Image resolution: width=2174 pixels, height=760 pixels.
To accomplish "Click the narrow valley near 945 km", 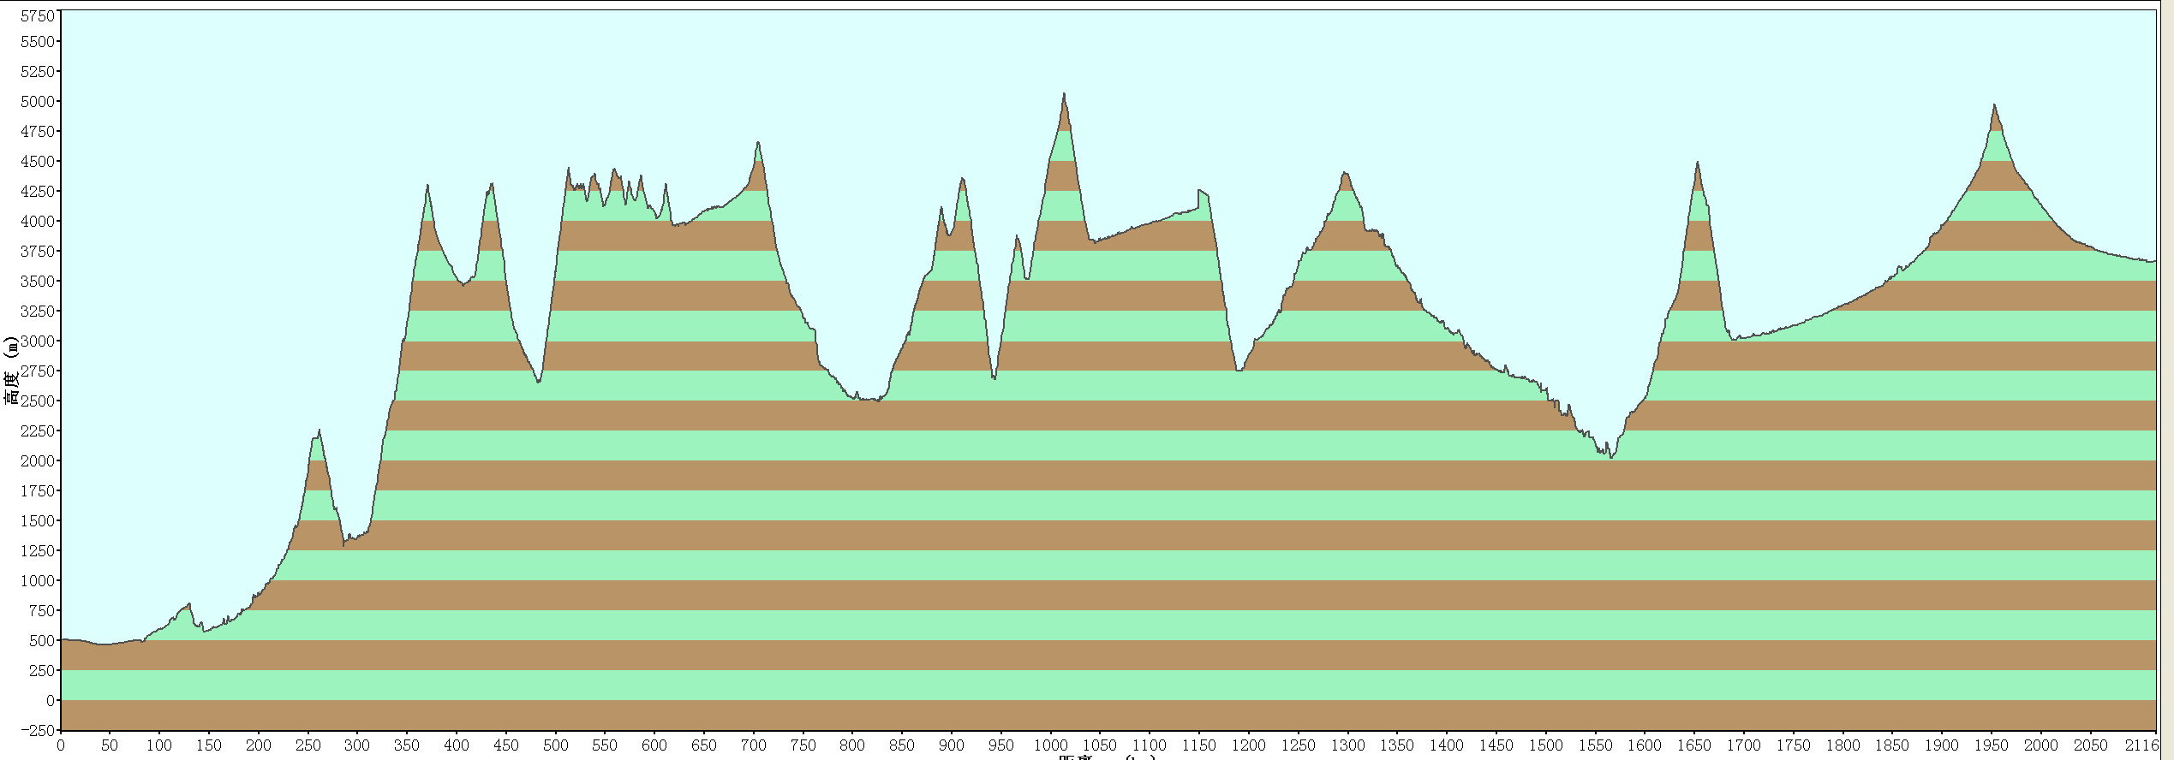I will pyautogui.click(x=994, y=377).
